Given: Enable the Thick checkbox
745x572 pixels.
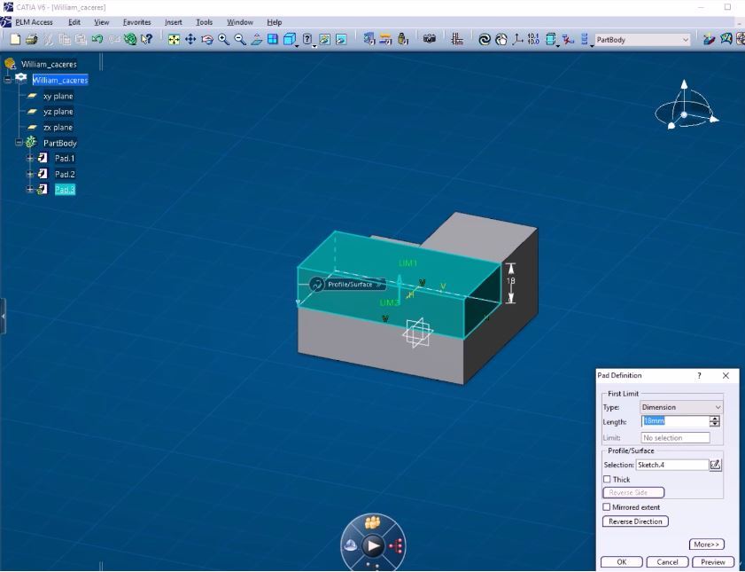Looking at the screenshot, I should point(608,480).
